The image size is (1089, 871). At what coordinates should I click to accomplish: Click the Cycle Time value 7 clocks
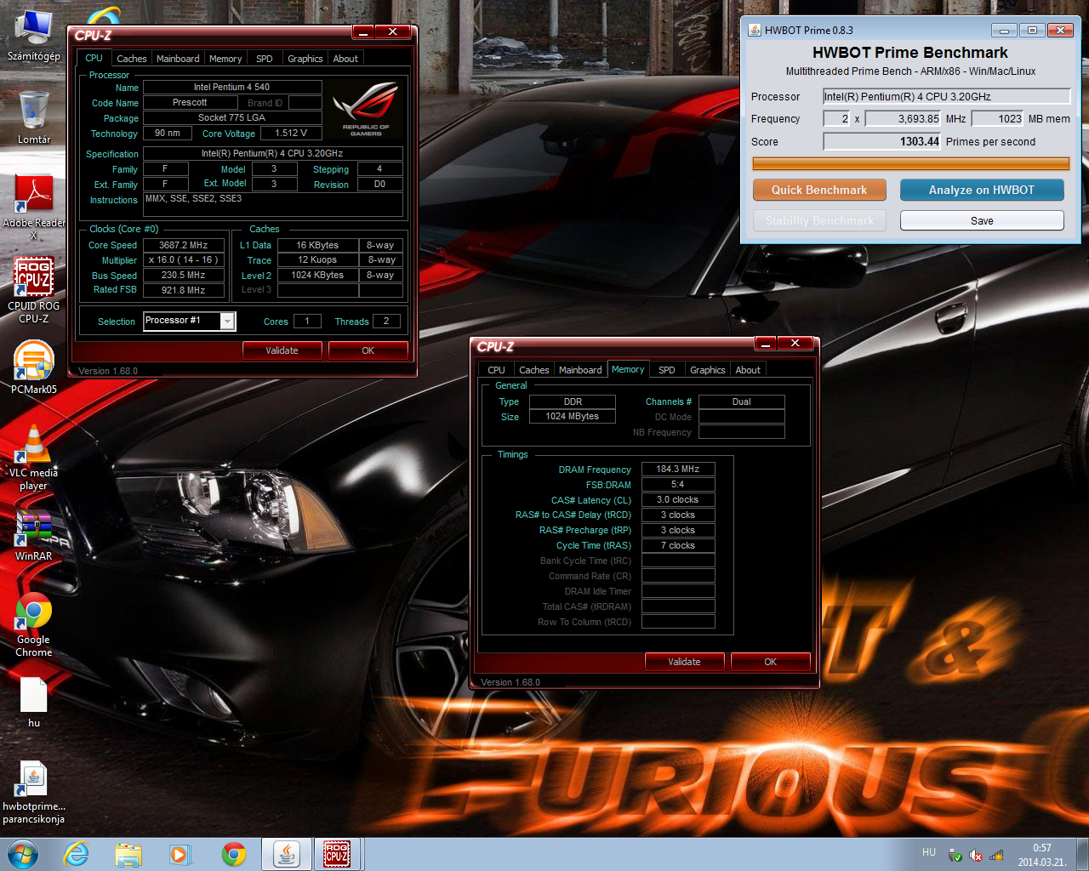pyautogui.click(x=678, y=546)
